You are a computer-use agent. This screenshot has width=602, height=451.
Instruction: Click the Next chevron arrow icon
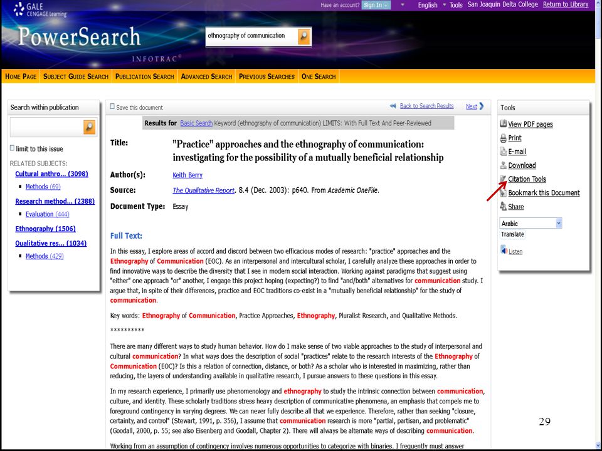click(x=482, y=106)
